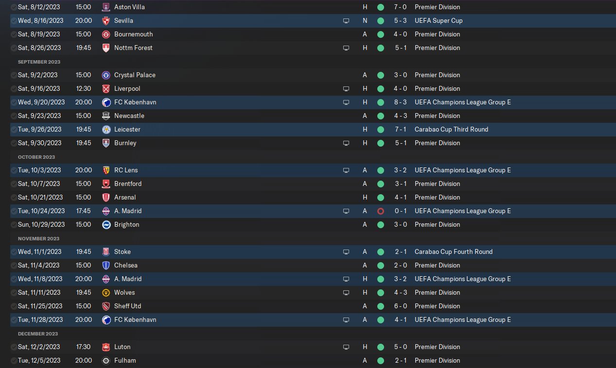Click the Sheff Utd club badge

click(106, 306)
